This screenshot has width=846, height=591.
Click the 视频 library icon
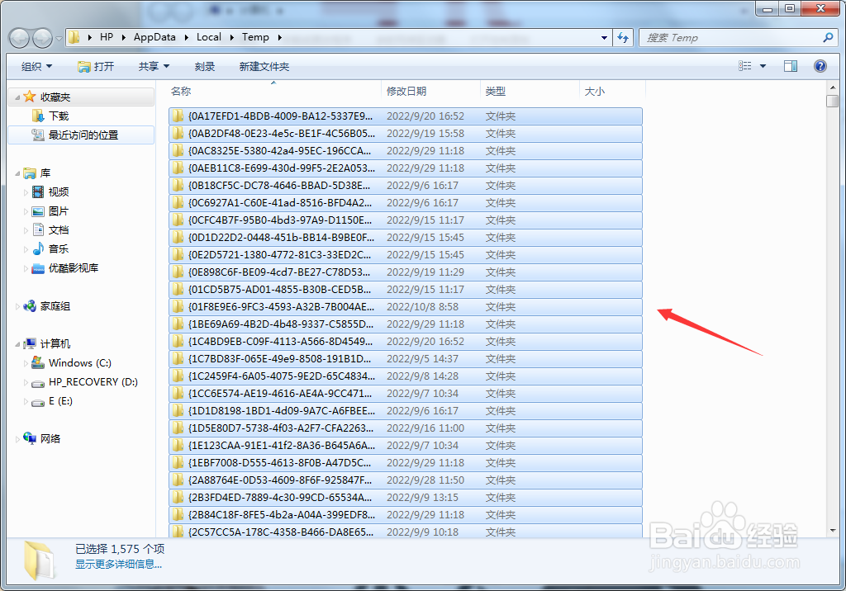38,192
